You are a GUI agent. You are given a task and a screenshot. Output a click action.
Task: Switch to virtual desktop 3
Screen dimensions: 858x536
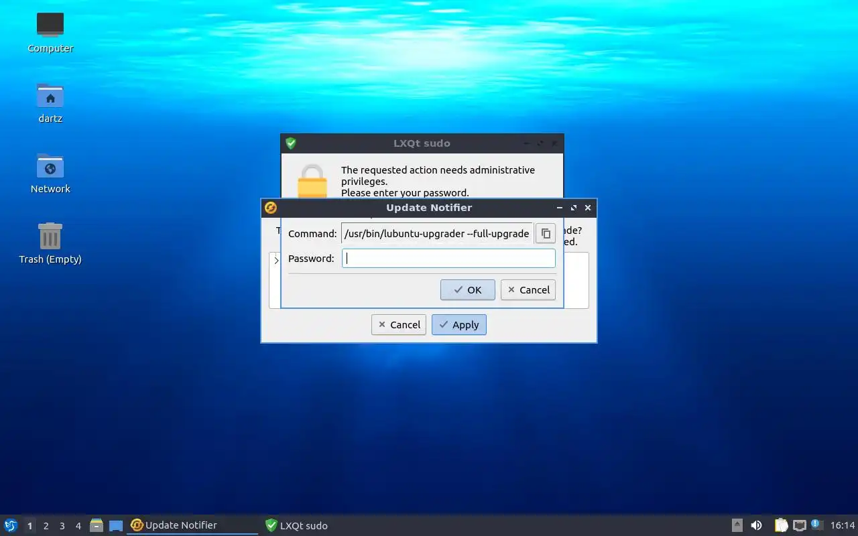pyautogui.click(x=62, y=526)
